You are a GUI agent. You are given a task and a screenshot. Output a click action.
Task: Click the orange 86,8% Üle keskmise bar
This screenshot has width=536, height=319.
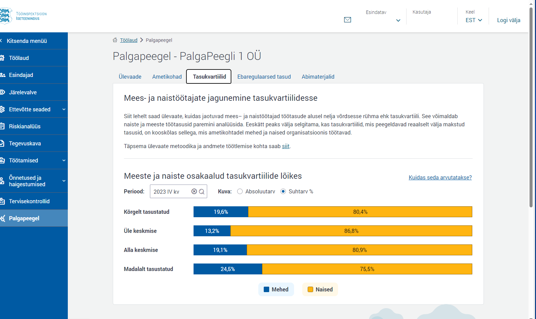pyautogui.click(x=351, y=231)
